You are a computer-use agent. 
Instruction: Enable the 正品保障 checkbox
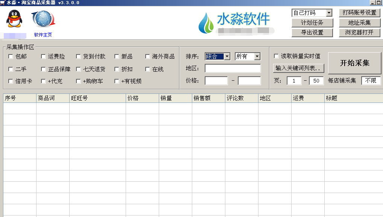(x=43, y=69)
